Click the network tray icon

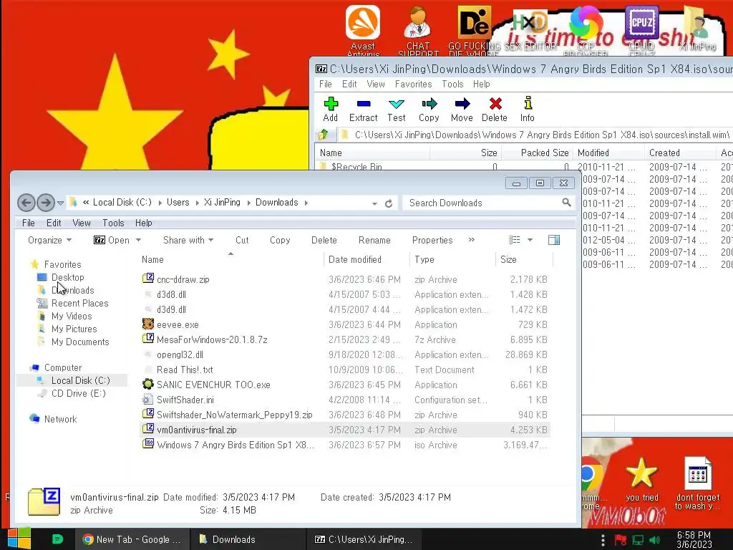(x=638, y=540)
